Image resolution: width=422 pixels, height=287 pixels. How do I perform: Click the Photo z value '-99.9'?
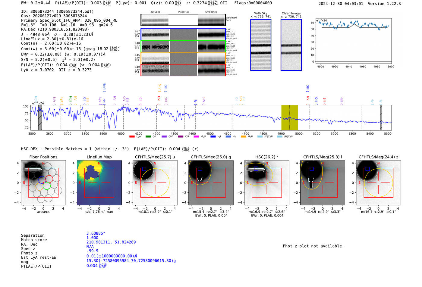[92, 251]
